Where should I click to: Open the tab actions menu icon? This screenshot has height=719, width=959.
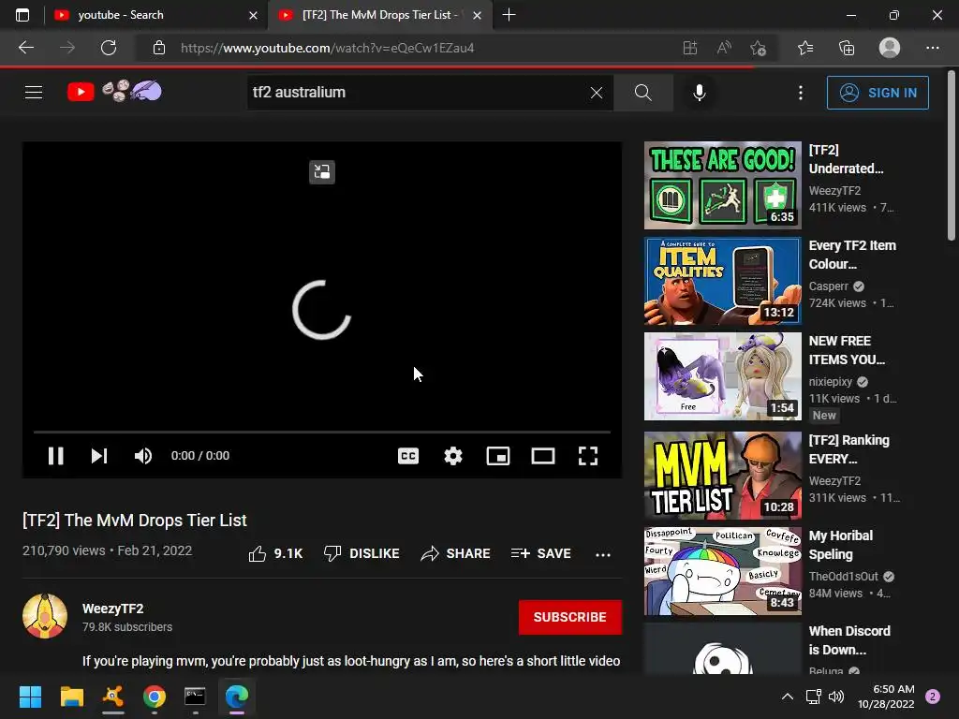(x=22, y=15)
